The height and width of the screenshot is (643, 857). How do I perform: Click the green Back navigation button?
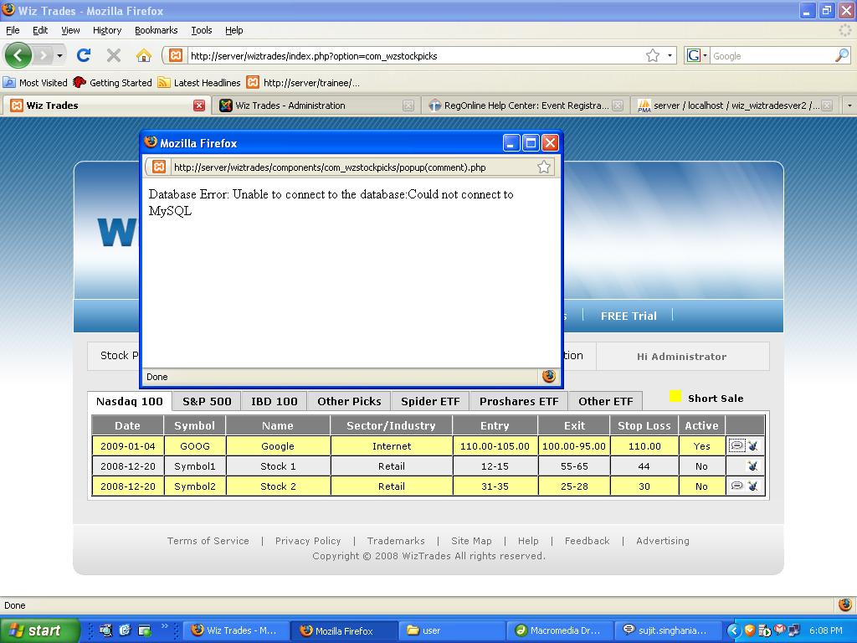pyautogui.click(x=18, y=55)
